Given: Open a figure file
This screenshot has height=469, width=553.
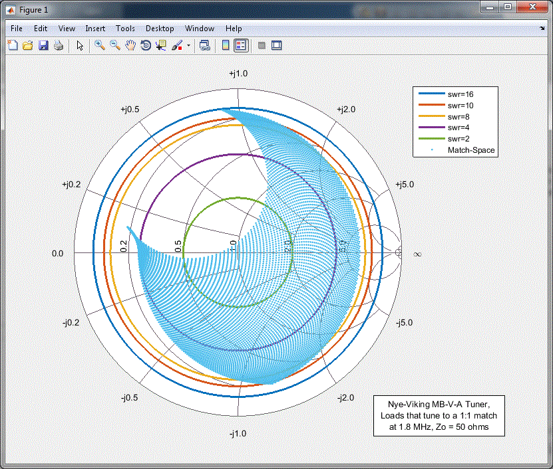Looking at the screenshot, I should tap(27, 45).
